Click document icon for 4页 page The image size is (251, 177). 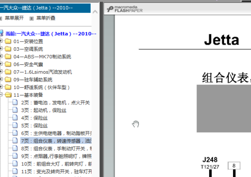click(15, 117)
